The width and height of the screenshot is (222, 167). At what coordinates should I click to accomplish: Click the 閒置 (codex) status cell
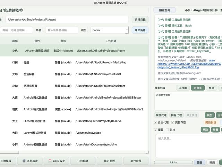[x=63, y=109]
